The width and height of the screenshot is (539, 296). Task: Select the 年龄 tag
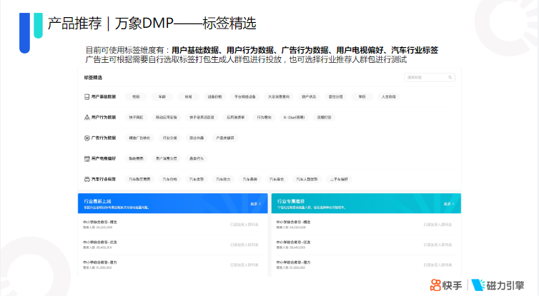(162, 97)
